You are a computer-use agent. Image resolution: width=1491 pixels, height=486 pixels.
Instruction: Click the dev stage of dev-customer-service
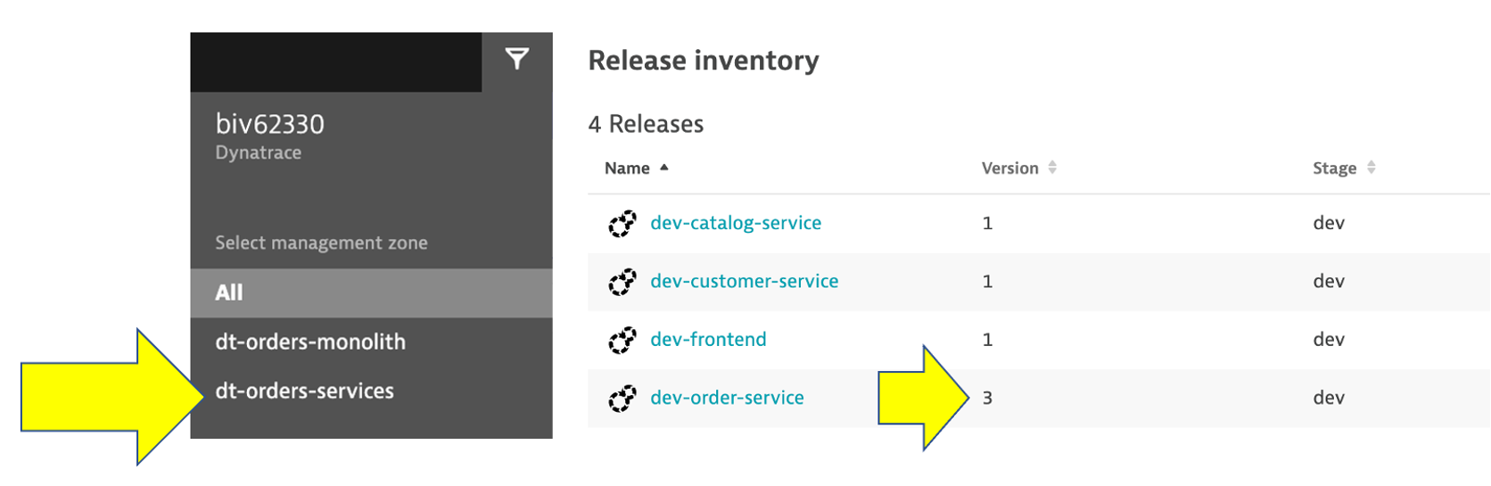pos(1329,282)
